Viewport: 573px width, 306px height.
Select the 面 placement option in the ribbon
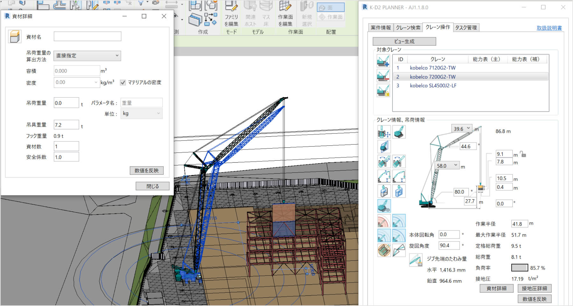(331, 7)
